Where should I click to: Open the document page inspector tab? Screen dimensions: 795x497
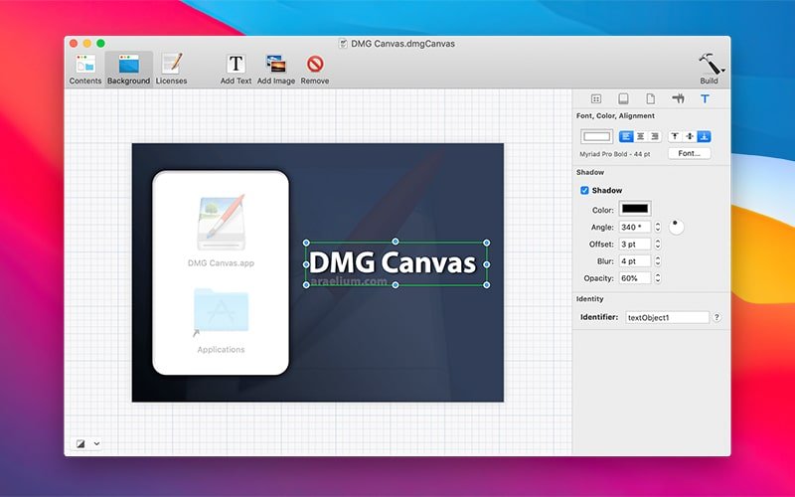[x=651, y=99]
